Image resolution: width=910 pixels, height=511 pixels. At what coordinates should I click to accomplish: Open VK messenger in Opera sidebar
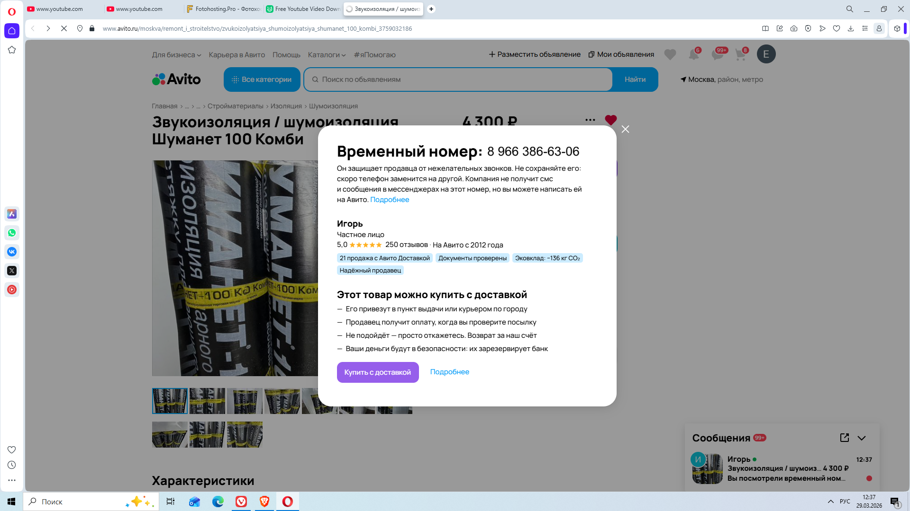[x=12, y=252]
